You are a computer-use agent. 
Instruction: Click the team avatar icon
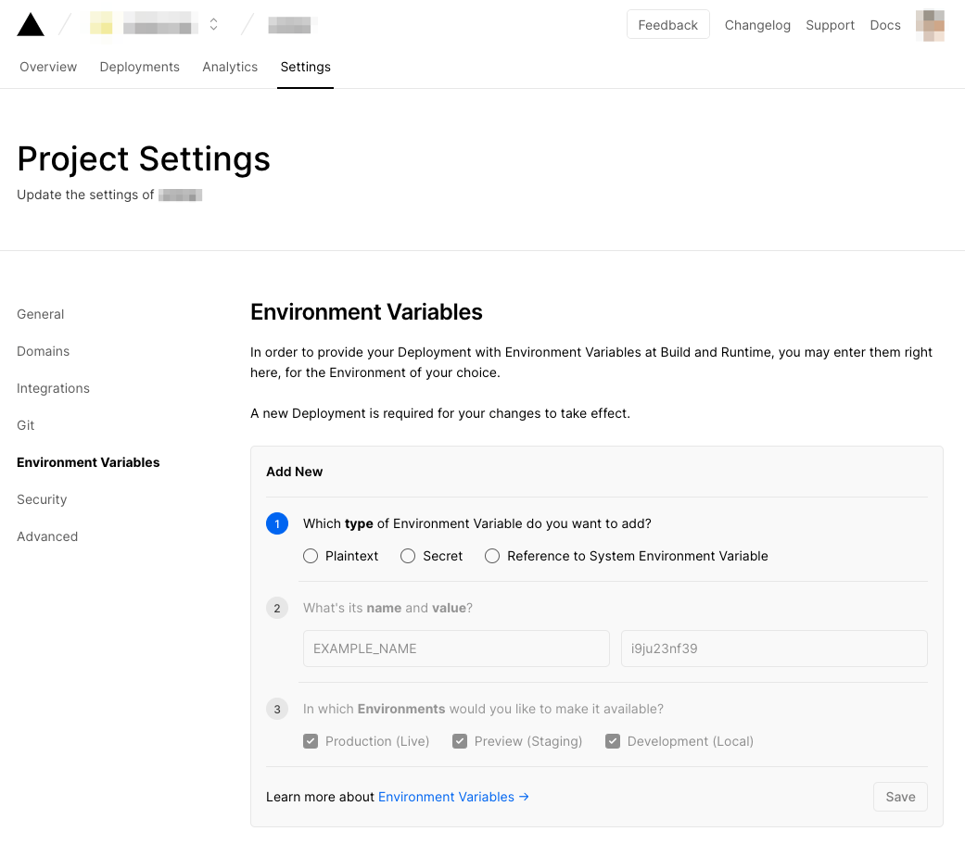[101, 24]
